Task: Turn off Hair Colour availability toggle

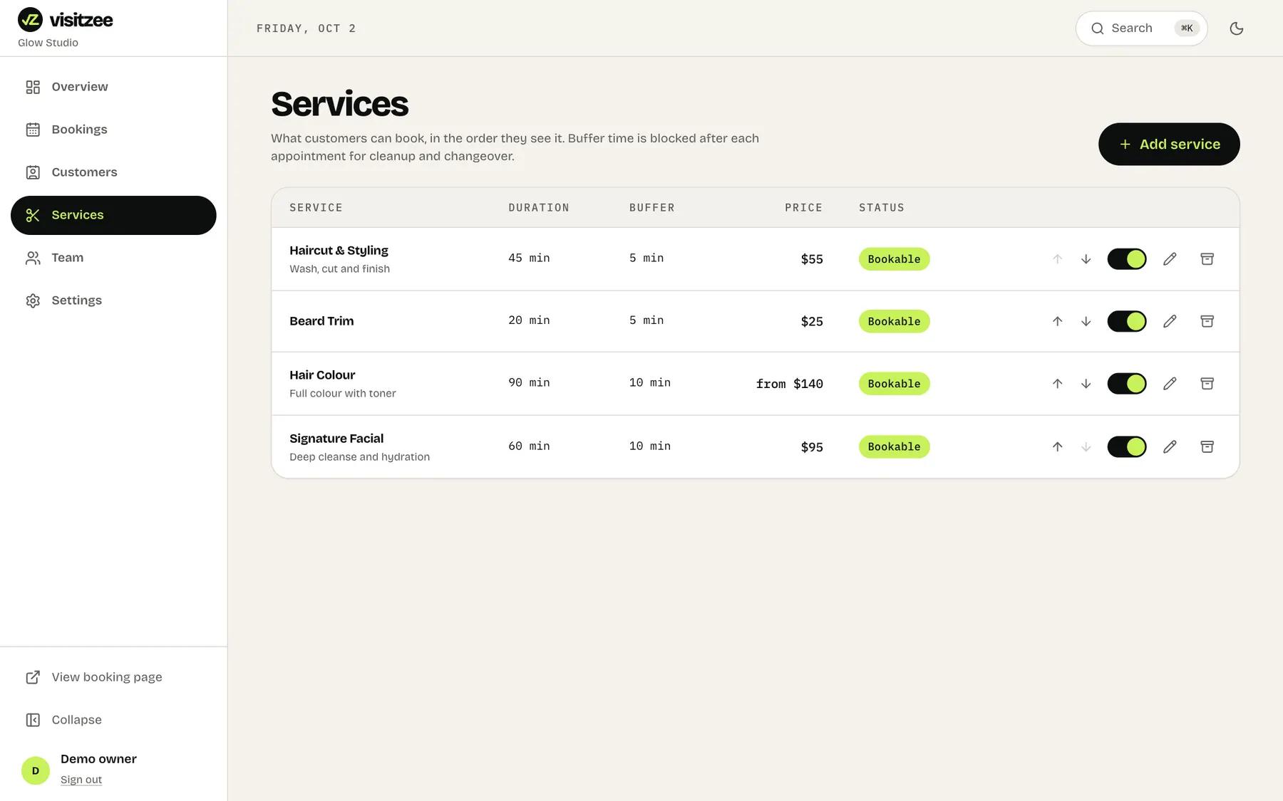Action: click(x=1127, y=384)
